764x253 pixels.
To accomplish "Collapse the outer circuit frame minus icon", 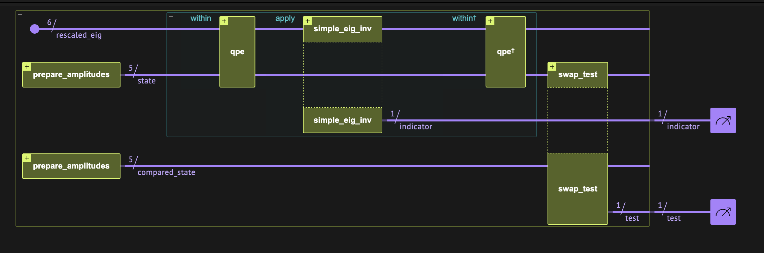I will coord(20,15).
